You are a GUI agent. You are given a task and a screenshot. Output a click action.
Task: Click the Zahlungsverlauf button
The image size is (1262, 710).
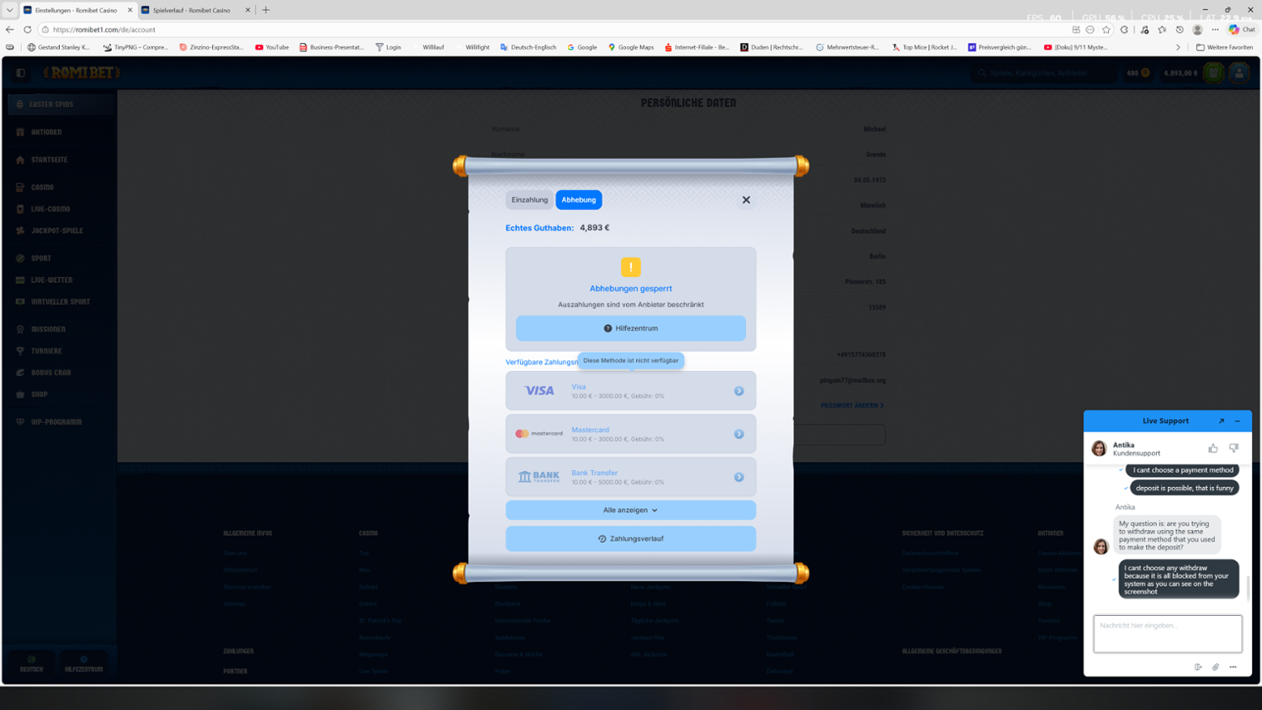(x=630, y=538)
